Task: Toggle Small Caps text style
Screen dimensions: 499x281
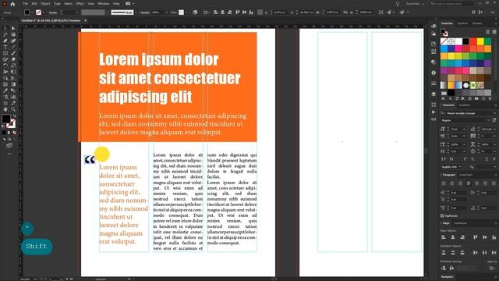Action: (x=452, y=159)
